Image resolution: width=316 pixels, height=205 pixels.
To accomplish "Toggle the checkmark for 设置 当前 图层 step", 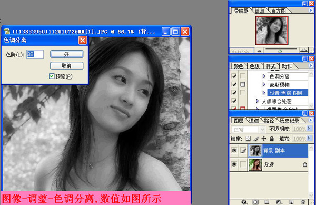I will [x=234, y=93].
